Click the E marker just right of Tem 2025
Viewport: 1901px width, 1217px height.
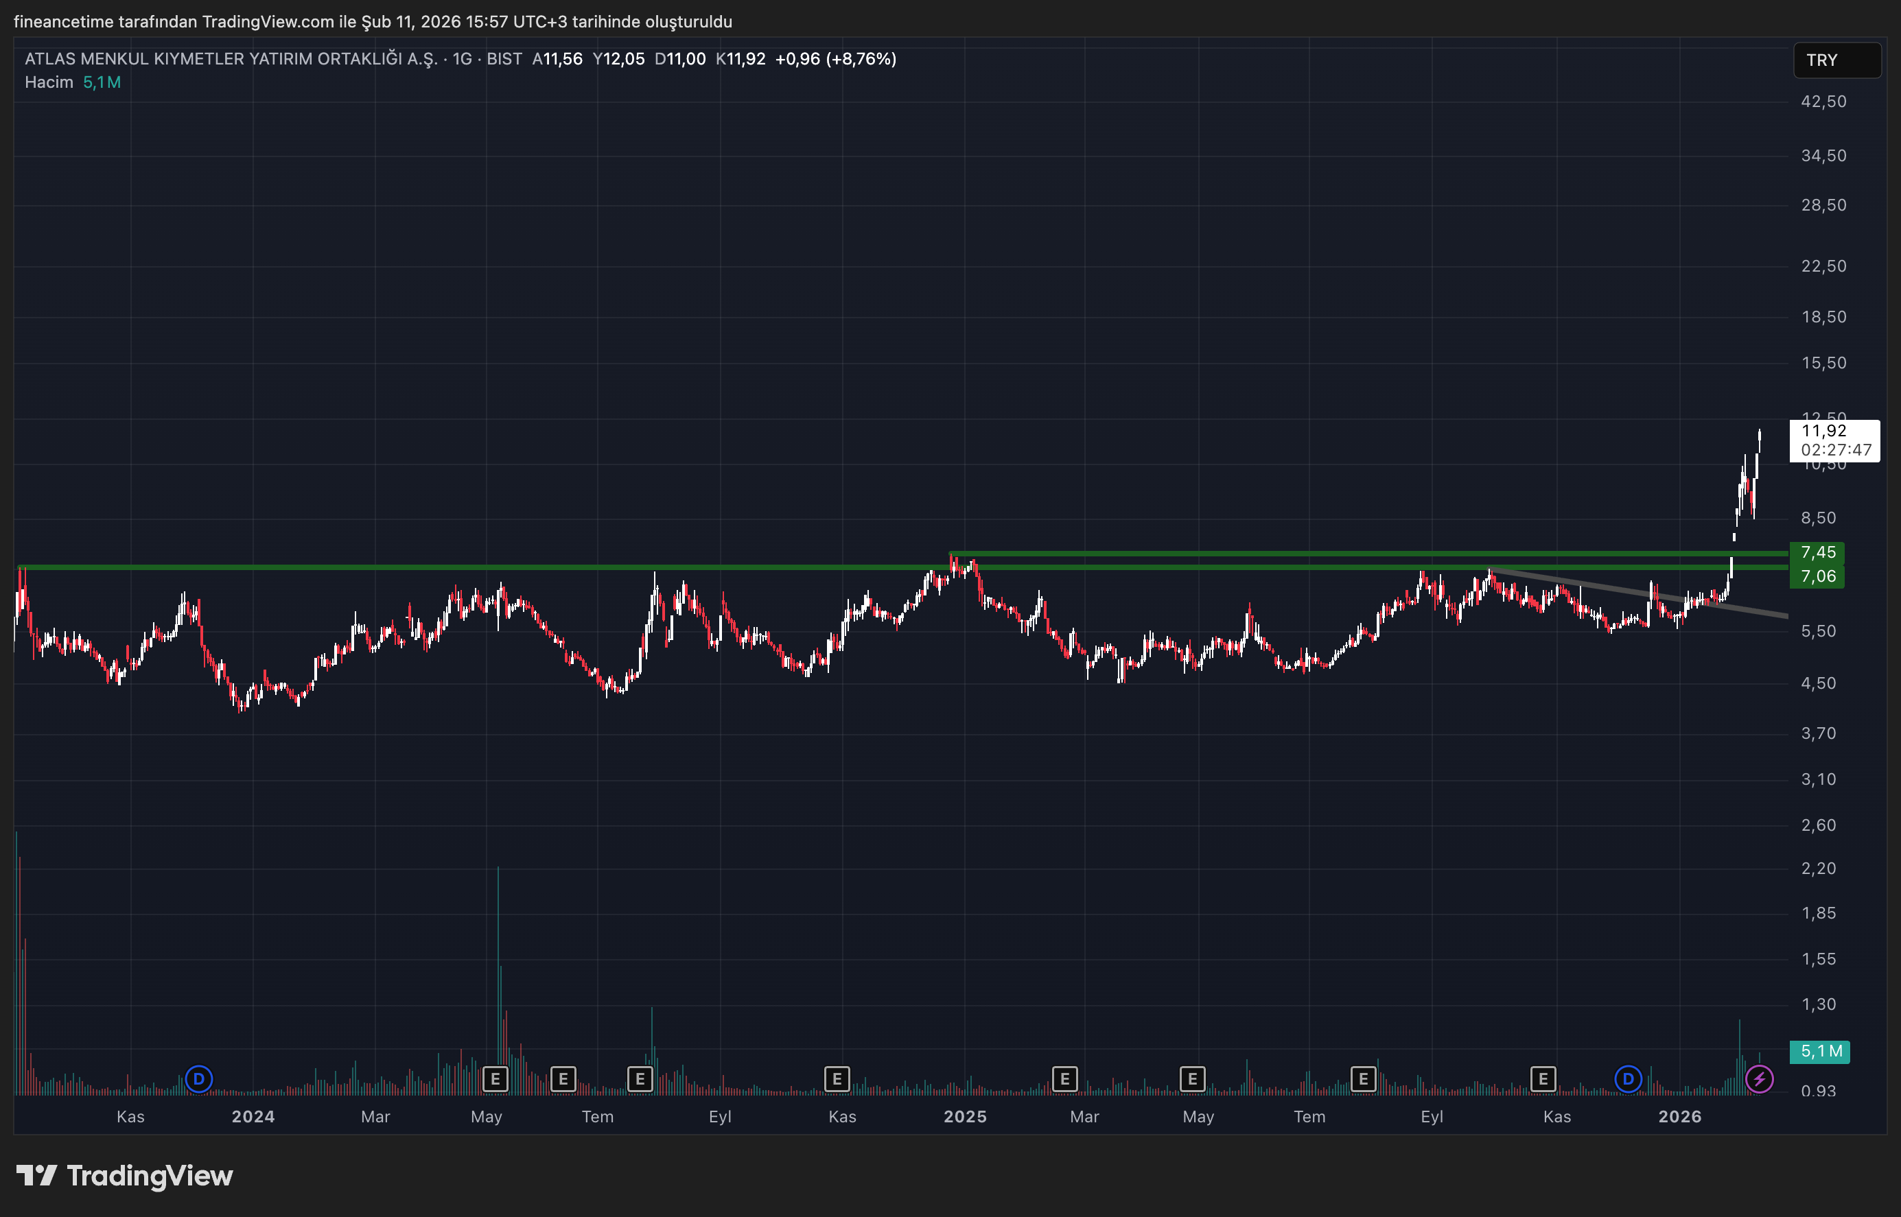pyautogui.click(x=1363, y=1078)
